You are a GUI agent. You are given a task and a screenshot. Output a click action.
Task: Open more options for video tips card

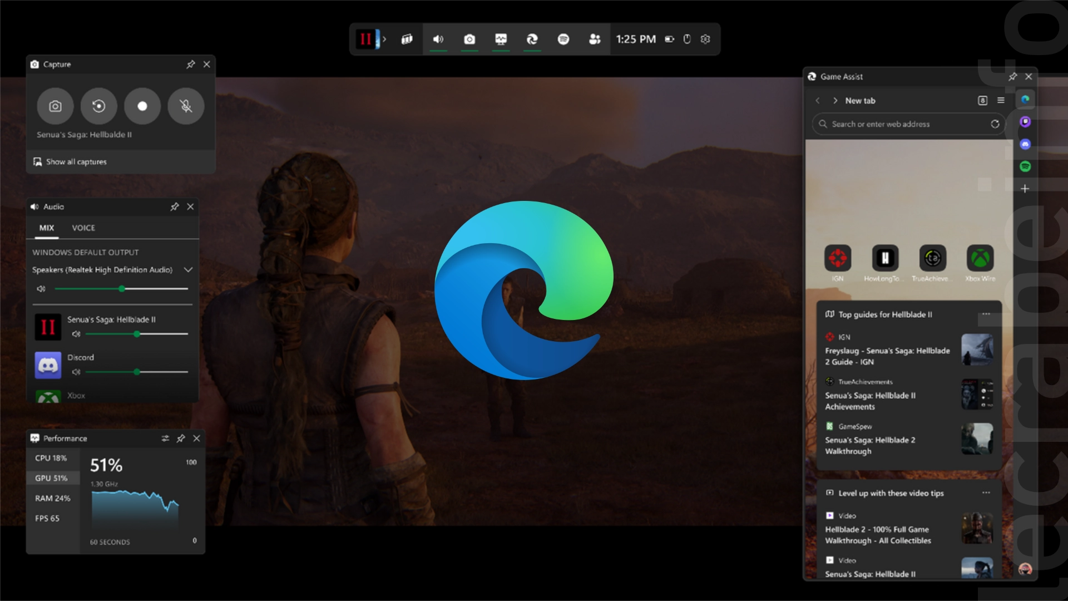coord(986,493)
